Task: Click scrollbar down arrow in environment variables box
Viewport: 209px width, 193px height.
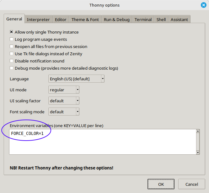Action: tap(198, 153)
